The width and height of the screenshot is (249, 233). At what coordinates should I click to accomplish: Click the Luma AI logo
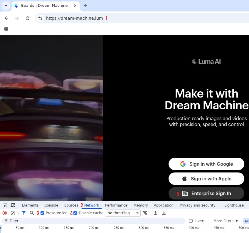coord(206,62)
